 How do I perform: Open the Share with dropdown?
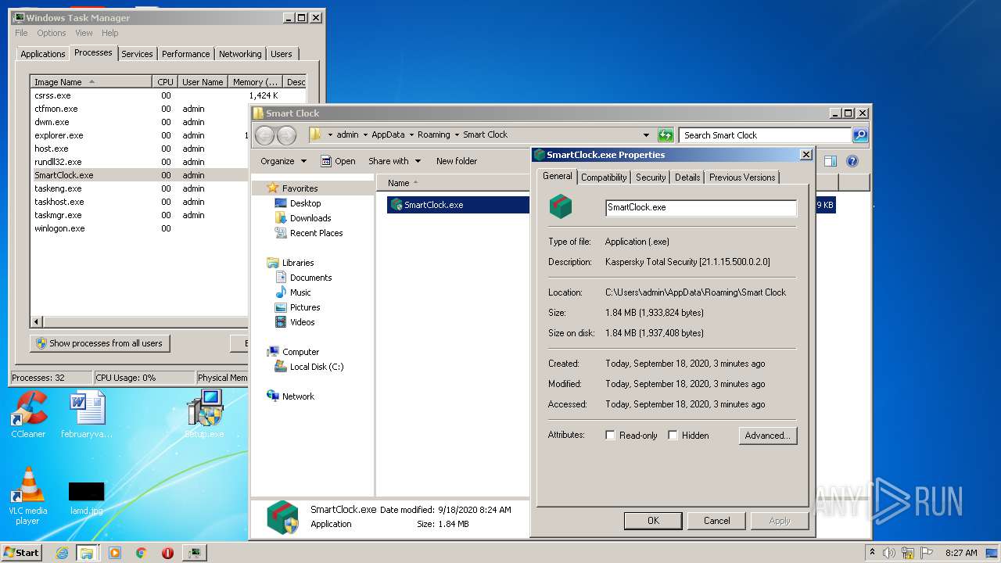tap(394, 161)
